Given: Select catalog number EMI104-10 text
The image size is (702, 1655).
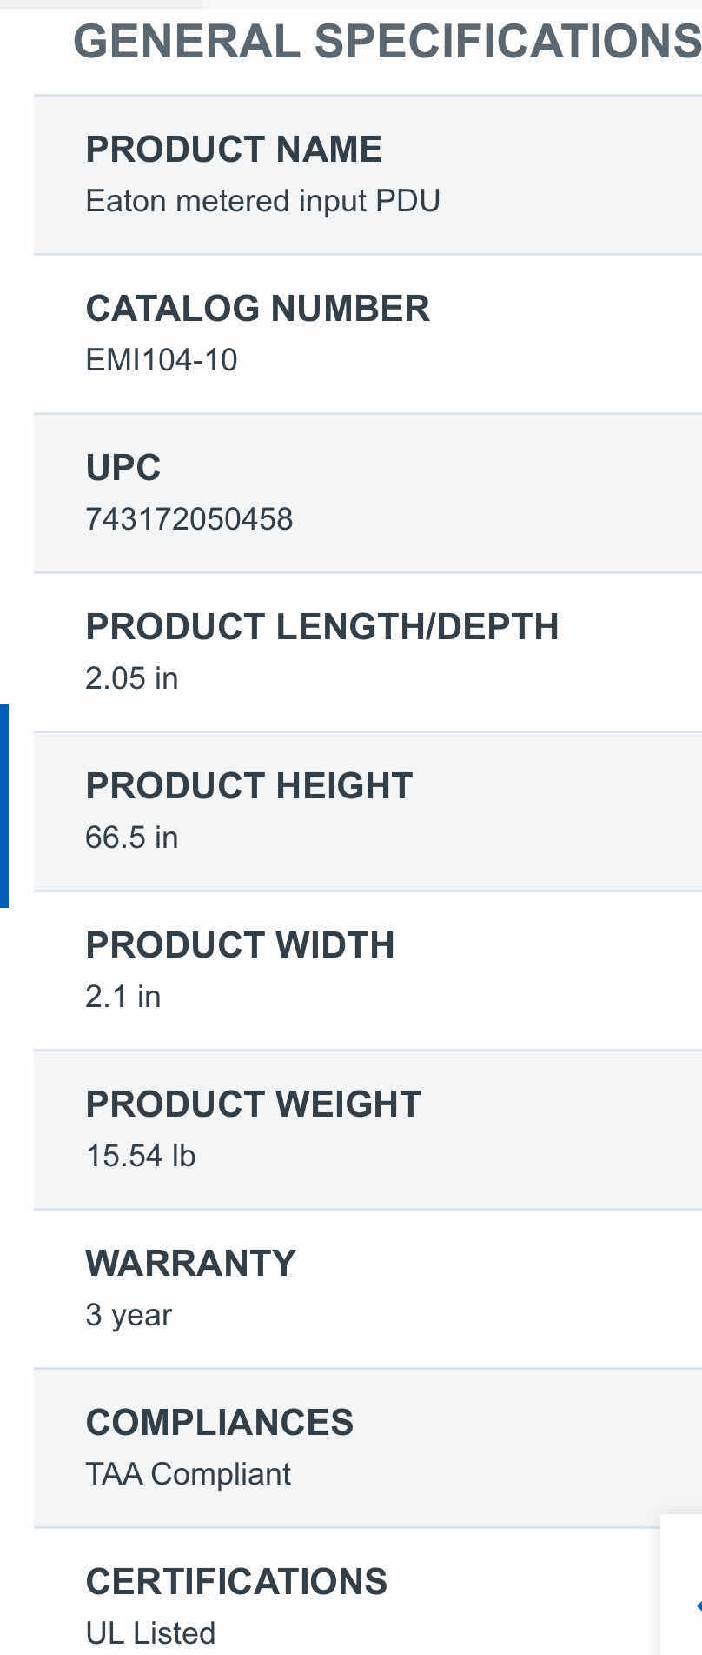Looking at the screenshot, I should [161, 360].
